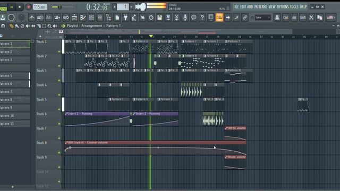This screenshot has height=191, width=340.
Task: Open the US flag keyboard layout dropdown
Action: point(330,18)
